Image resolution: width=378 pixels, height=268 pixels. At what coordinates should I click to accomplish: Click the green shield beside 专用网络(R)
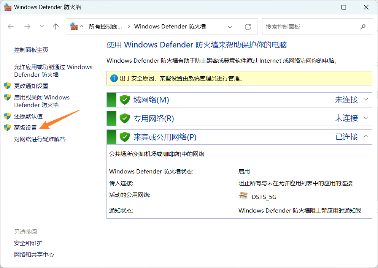click(125, 118)
